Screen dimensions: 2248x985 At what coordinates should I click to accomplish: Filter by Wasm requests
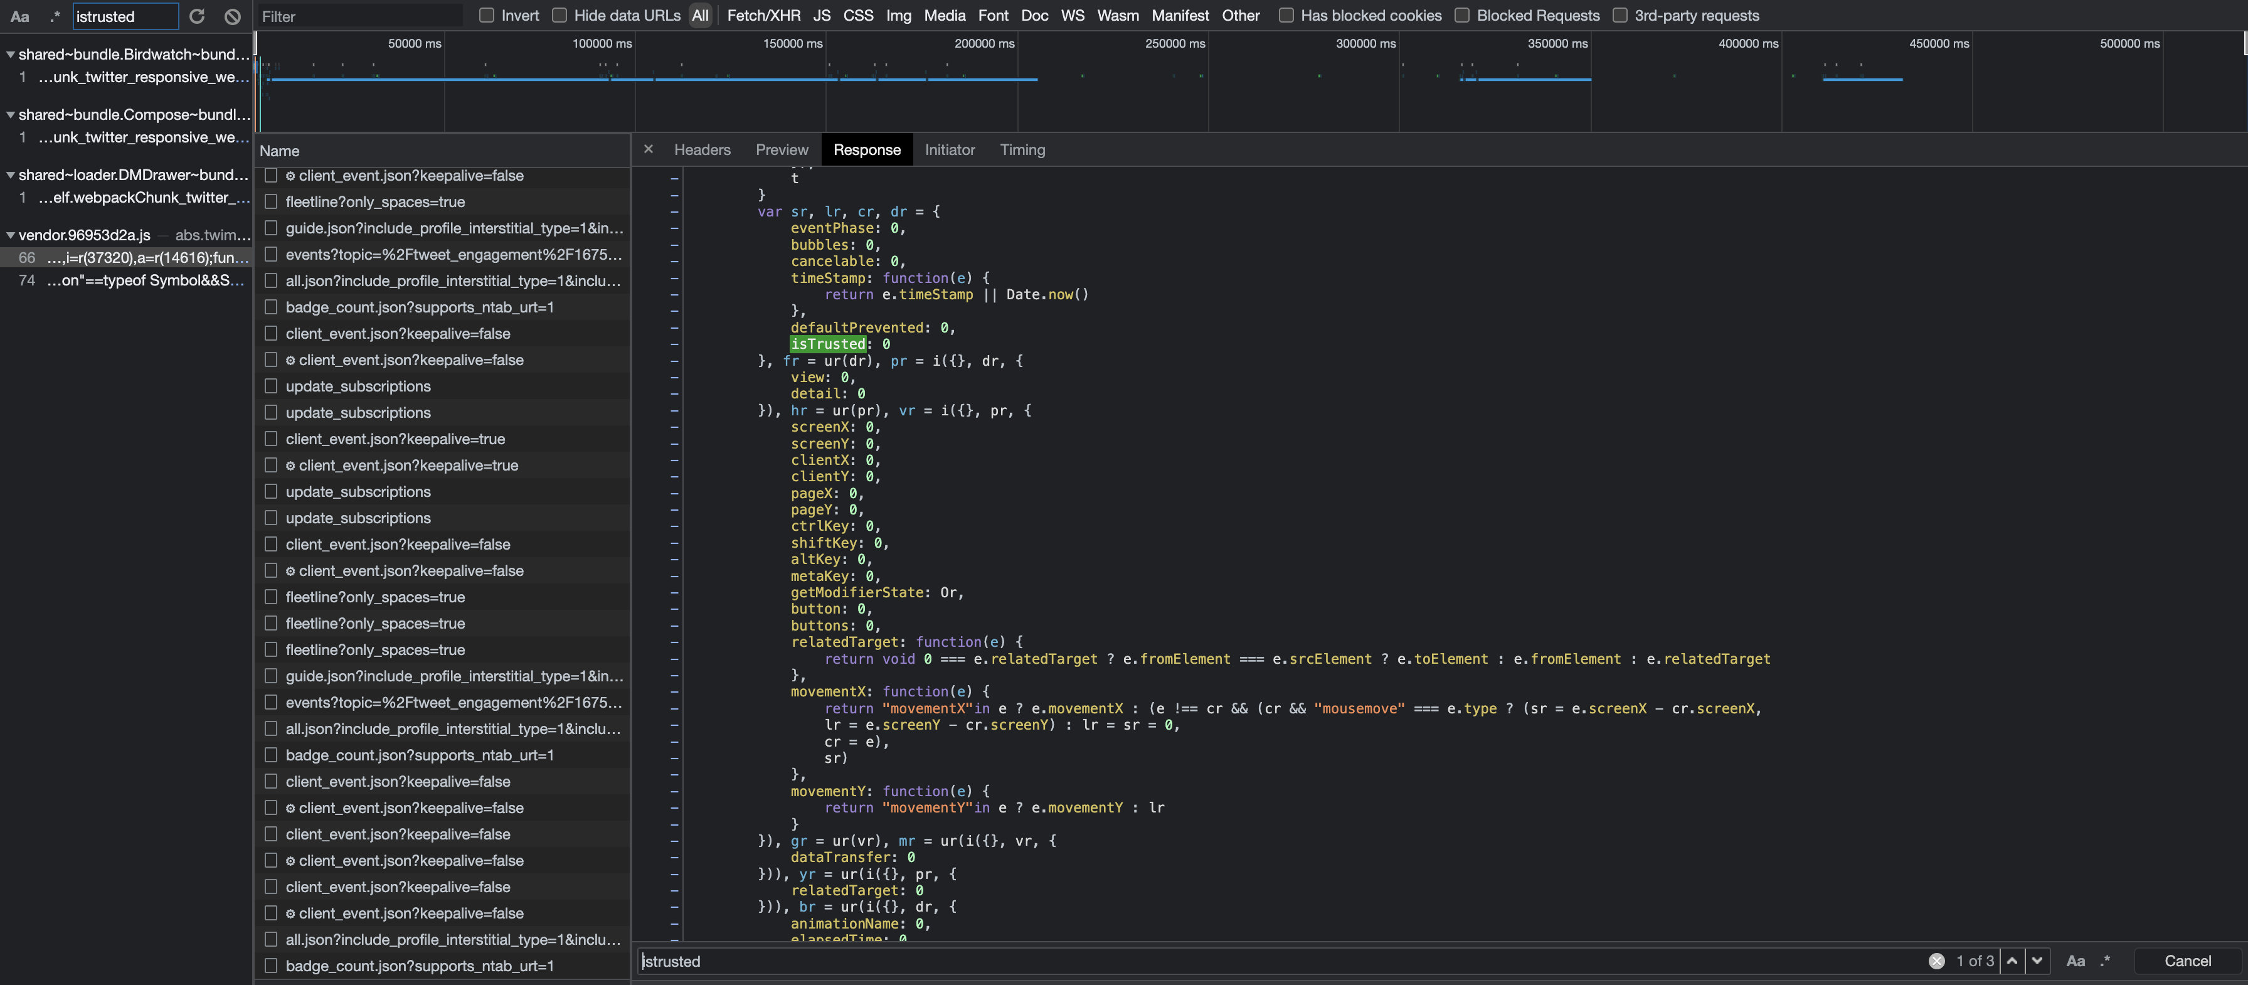click(x=1118, y=16)
